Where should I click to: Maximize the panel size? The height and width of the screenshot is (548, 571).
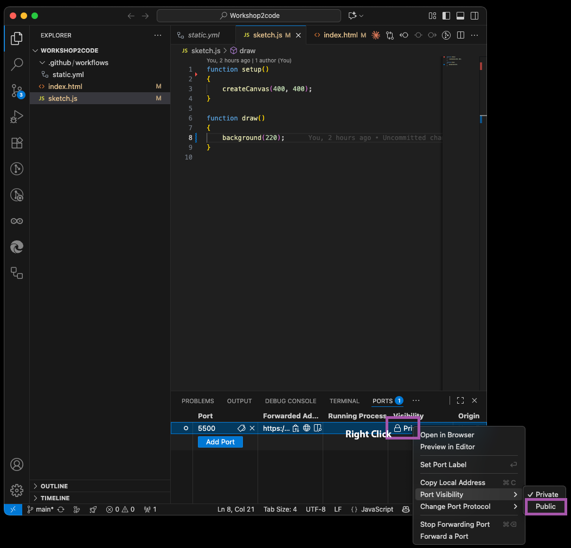pos(460,400)
